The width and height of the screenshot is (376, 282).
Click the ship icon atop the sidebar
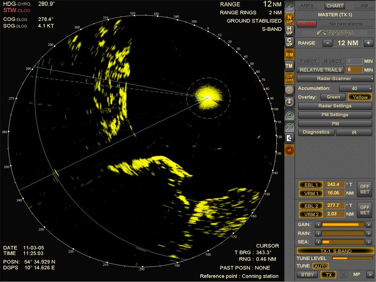289,7
